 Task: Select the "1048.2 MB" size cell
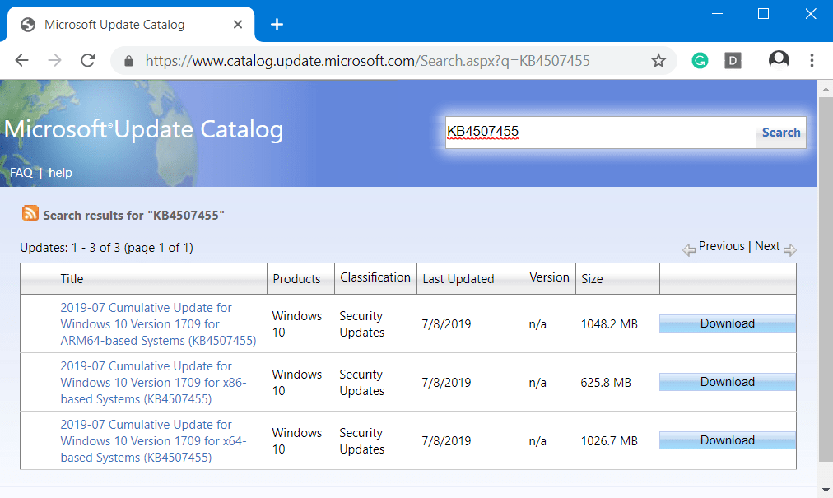(x=609, y=323)
